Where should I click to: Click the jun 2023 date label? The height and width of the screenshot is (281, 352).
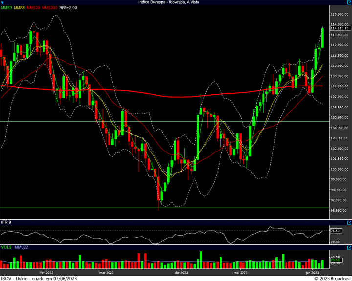click(x=312, y=272)
